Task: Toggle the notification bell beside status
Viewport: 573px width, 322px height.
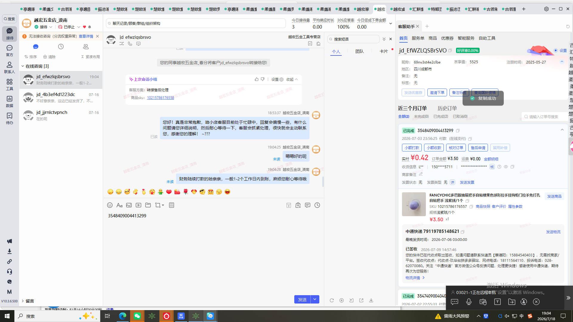Action: coord(90,27)
